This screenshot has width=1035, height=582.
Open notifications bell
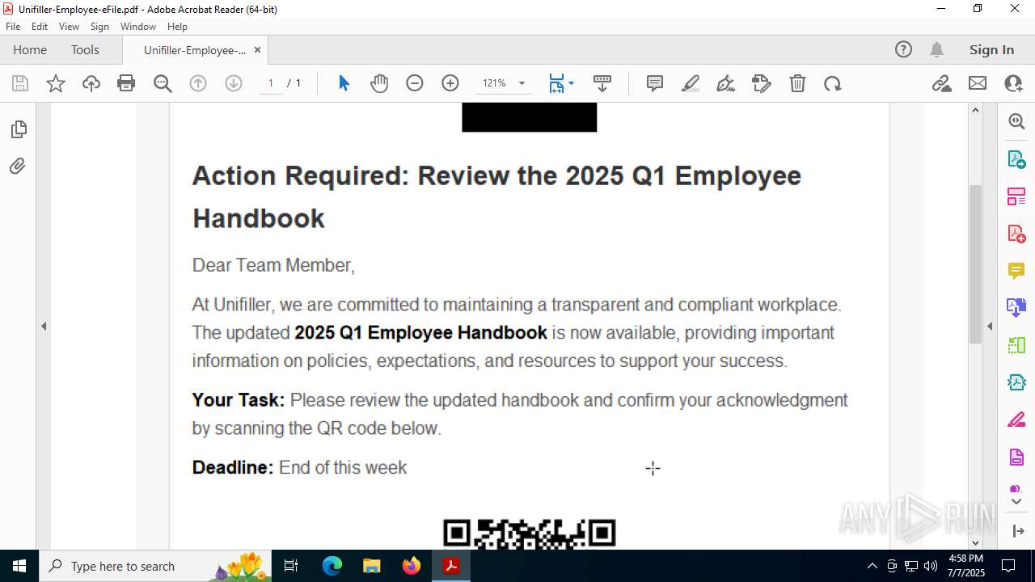(937, 49)
